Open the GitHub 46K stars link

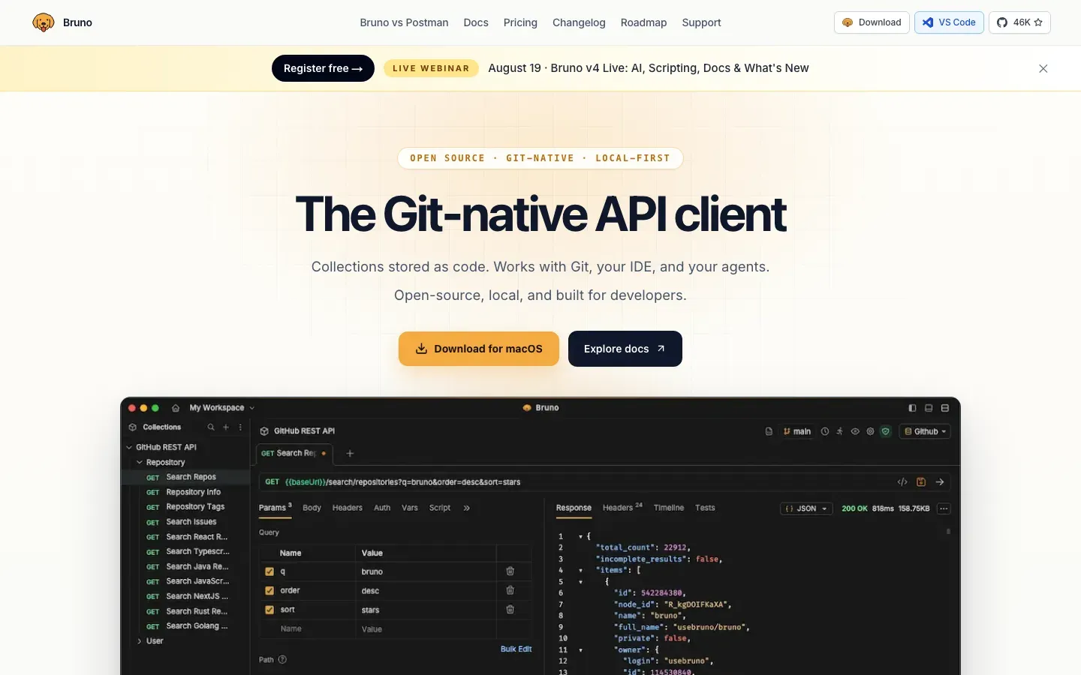click(1019, 22)
